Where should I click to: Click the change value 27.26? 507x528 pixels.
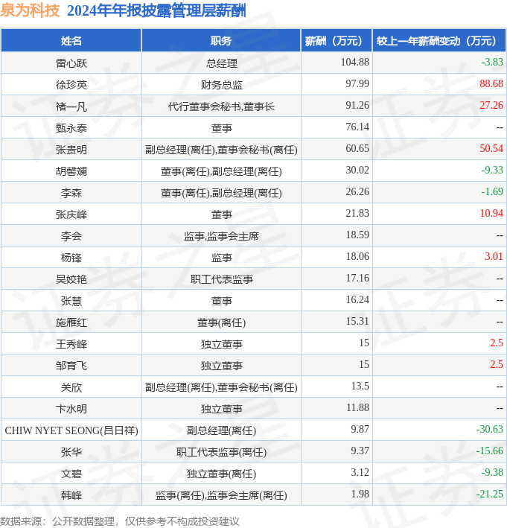(491, 105)
